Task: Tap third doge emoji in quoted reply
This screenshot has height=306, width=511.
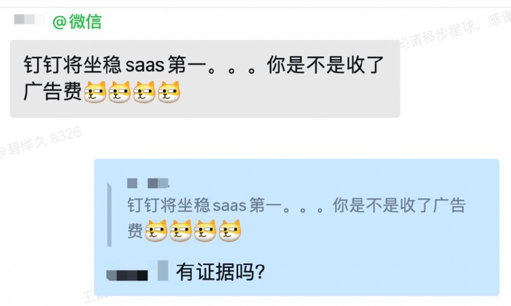Action: click(205, 231)
